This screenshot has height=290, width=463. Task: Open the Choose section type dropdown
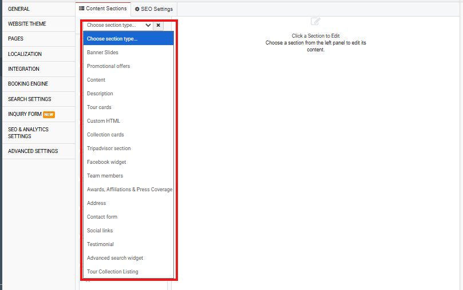point(118,25)
